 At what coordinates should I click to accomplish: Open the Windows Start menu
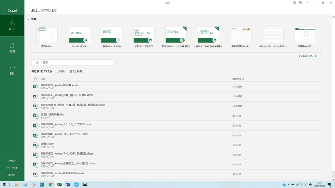tap(4, 185)
